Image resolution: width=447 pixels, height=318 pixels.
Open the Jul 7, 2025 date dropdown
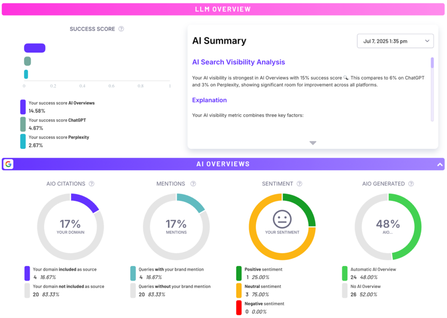[396, 41]
